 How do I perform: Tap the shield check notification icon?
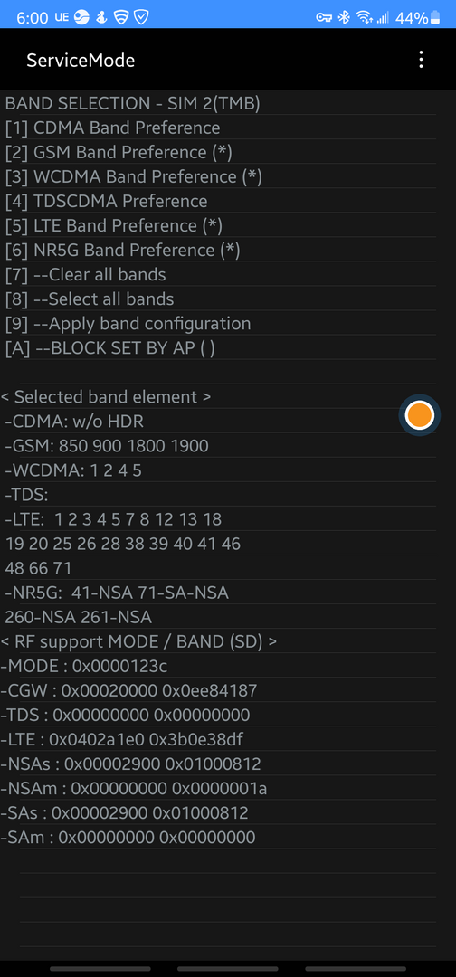coord(142,17)
